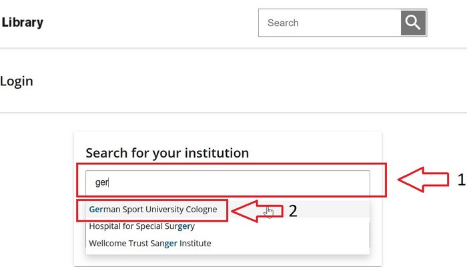Image resolution: width=467 pixels, height=267 pixels.
Task: Click the word 'Institute' in last suggestion
Action: point(195,243)
